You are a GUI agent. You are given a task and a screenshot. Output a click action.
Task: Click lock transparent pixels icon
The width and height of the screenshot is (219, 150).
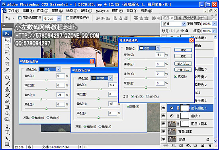pos(173,31)
